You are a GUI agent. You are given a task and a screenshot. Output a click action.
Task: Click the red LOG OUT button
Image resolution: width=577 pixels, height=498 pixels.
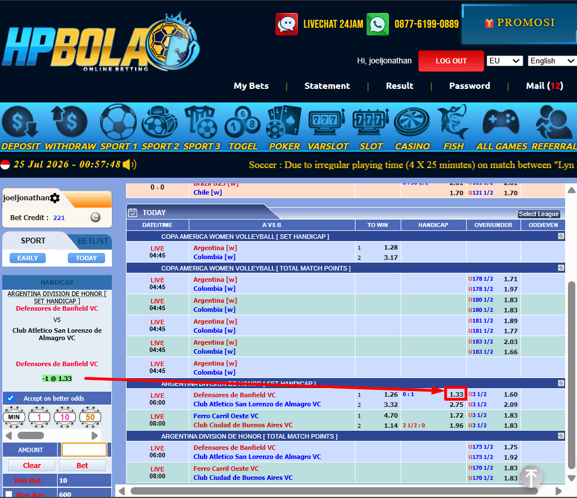tap(451, 61)
